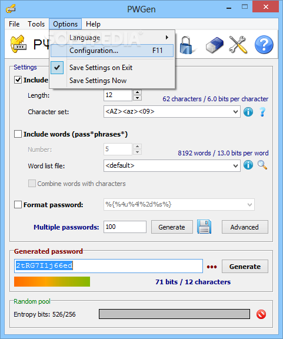
Task: Click the word list info icon
Action: 248,165
